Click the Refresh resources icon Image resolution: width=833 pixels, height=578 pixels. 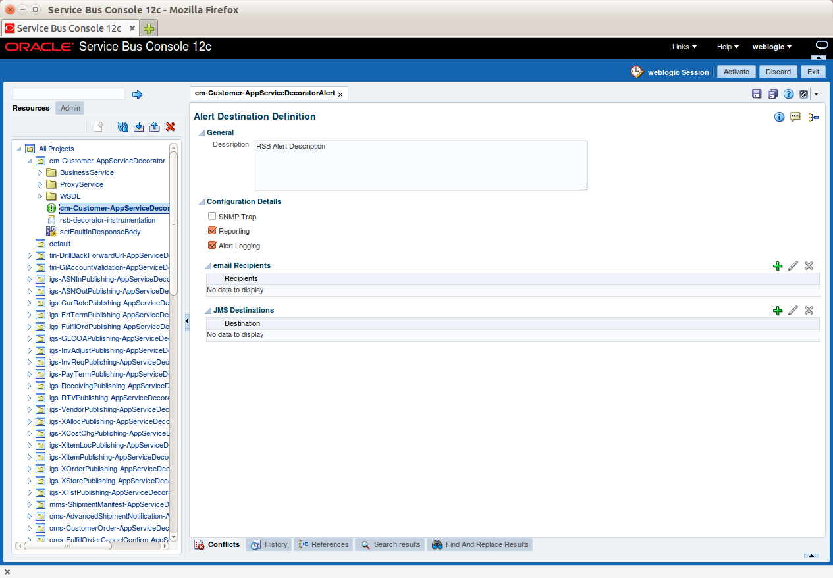122,127
